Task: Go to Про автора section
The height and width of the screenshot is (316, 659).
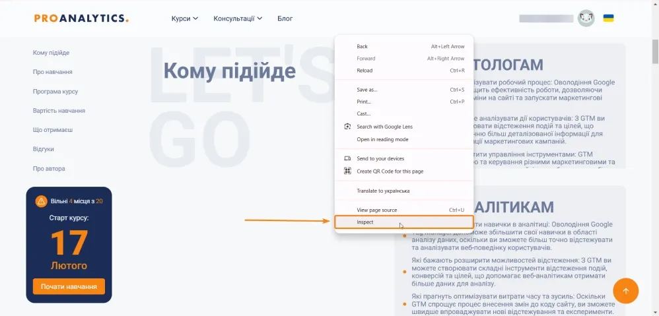Action: coord(49,169)
